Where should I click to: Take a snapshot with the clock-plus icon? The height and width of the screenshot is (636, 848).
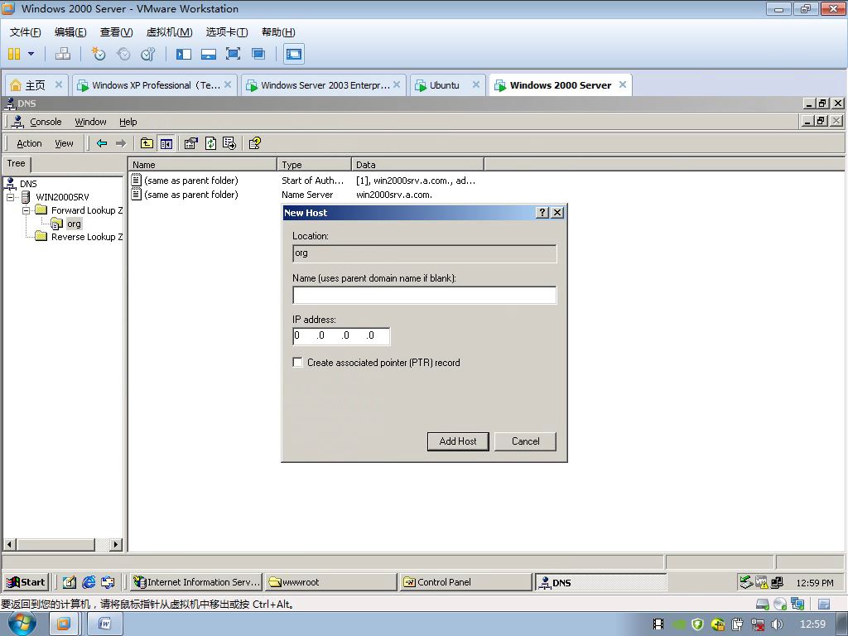coord(98,54)
